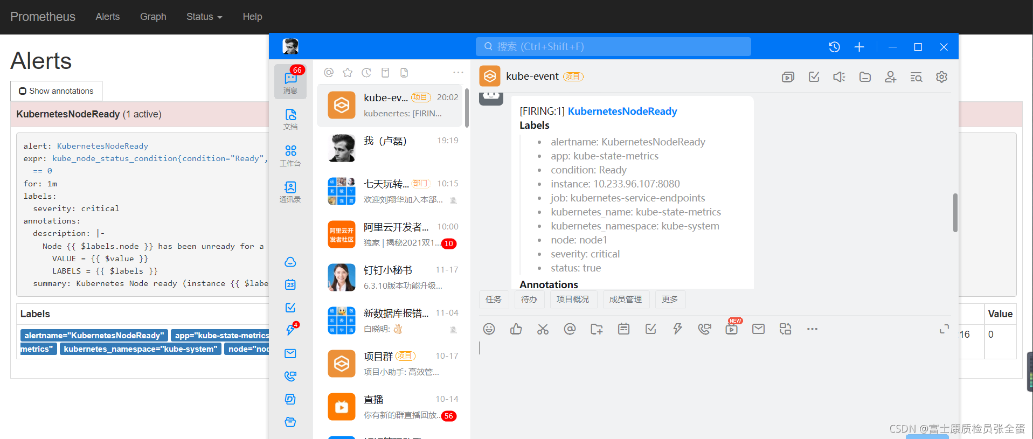
Task: Open the lightning DING icon with badge 4
Action: [x=290, y=330]
